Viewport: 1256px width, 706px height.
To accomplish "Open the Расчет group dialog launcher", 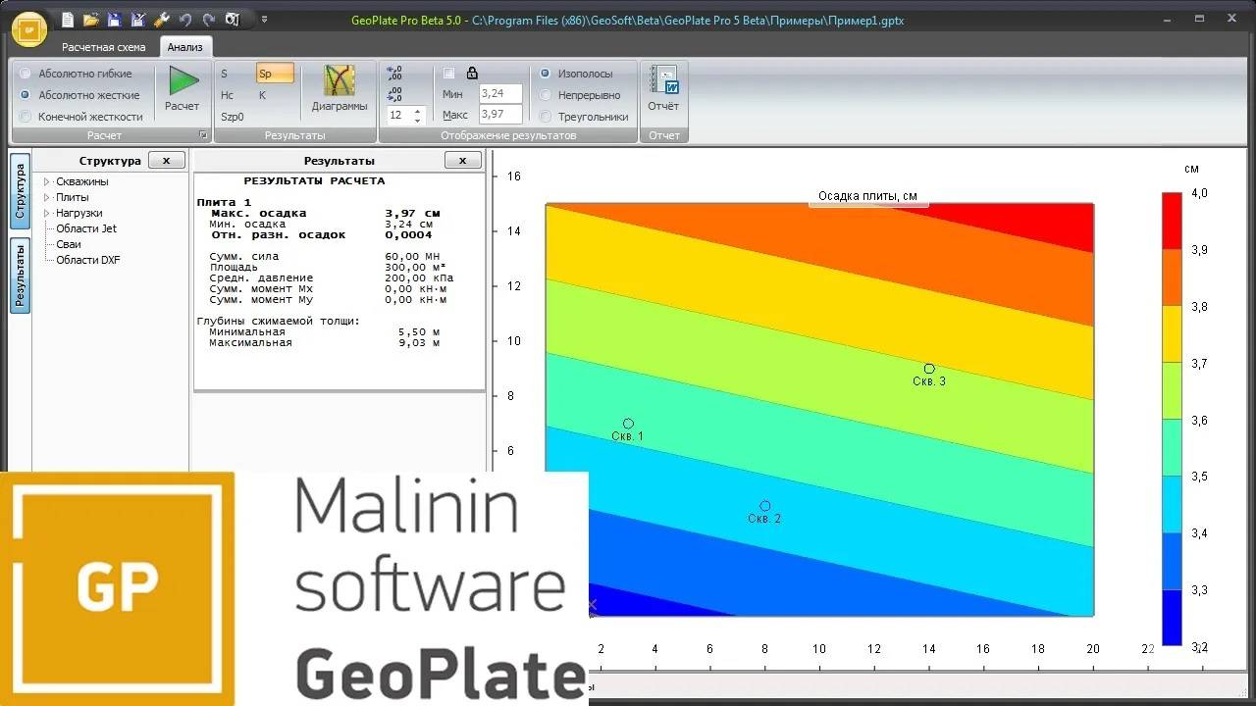I will [203, 135].
